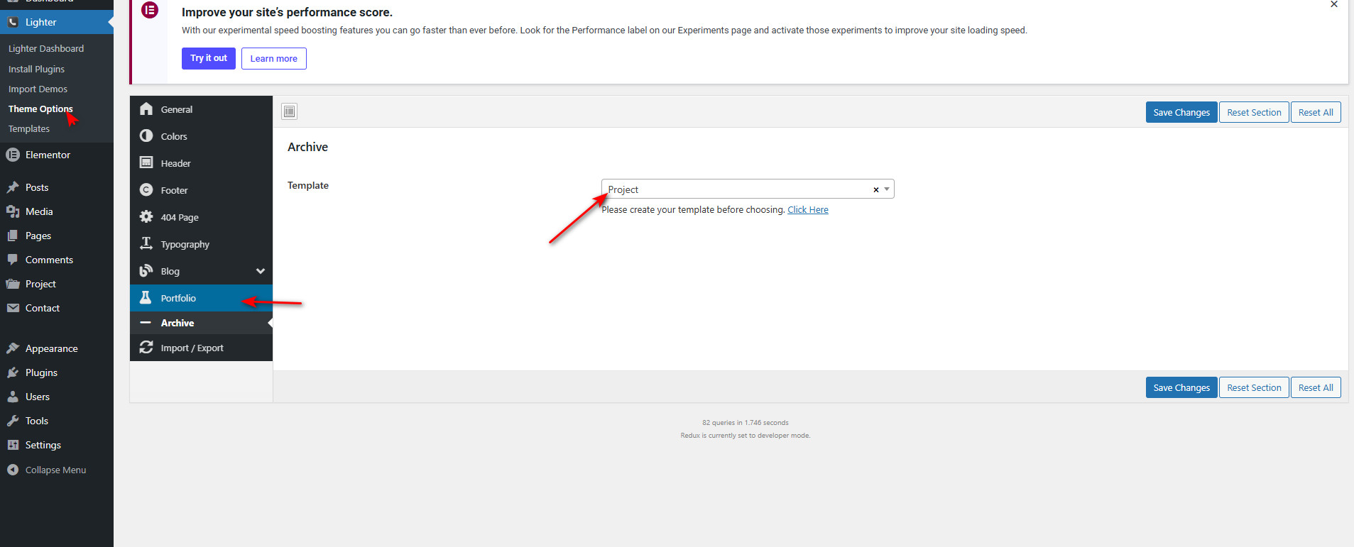Open the Template dropdown arrow
The image size is (1354, 547).
[x=887, y=189]
